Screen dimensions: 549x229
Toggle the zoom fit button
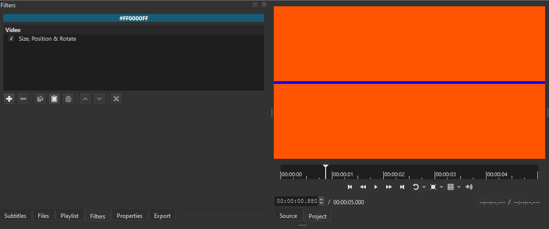coord(433,187)
